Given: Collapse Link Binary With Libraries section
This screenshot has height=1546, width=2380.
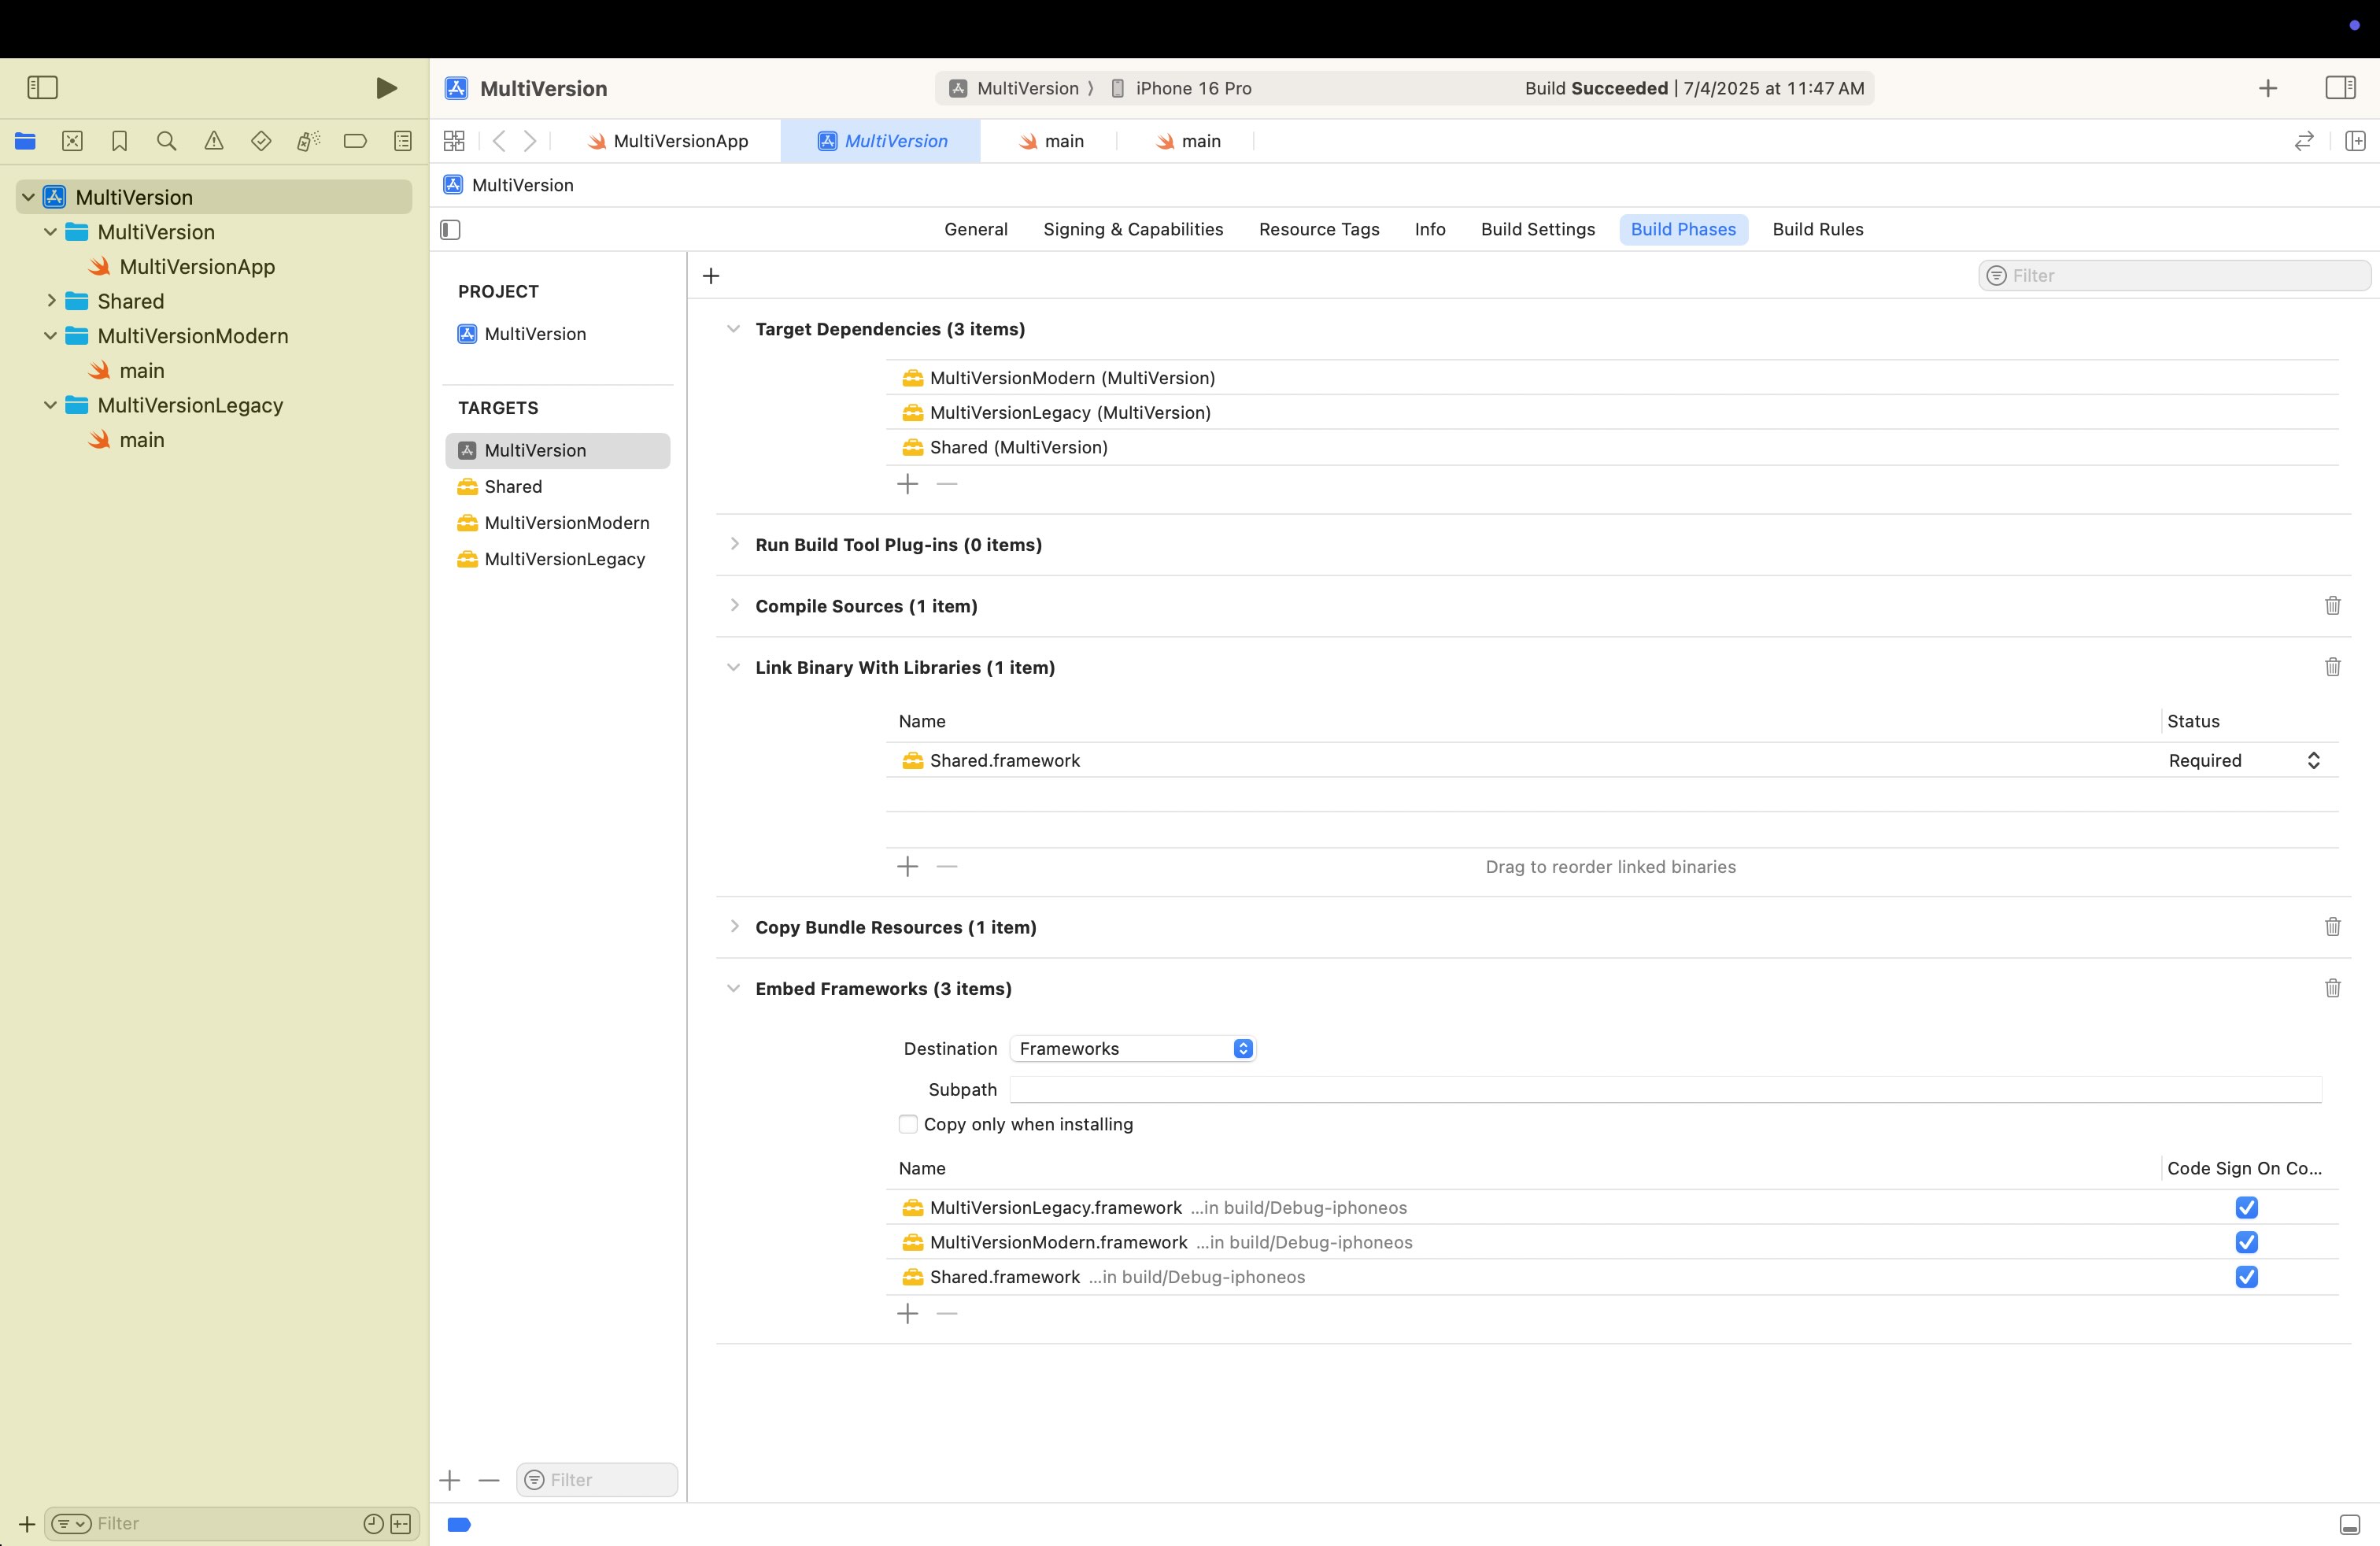Looking at the screenshot, I should point(733,667).
